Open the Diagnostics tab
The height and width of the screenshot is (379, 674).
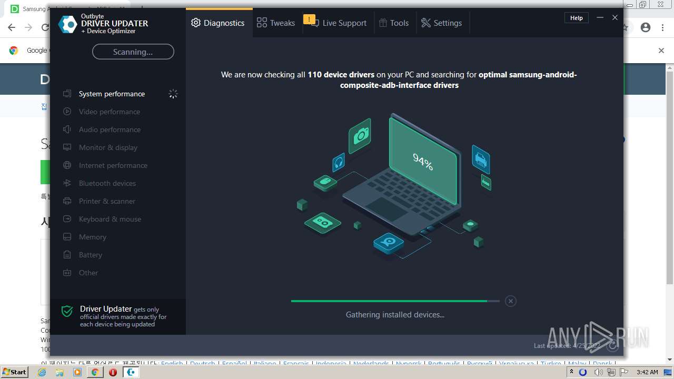[218, 23]
